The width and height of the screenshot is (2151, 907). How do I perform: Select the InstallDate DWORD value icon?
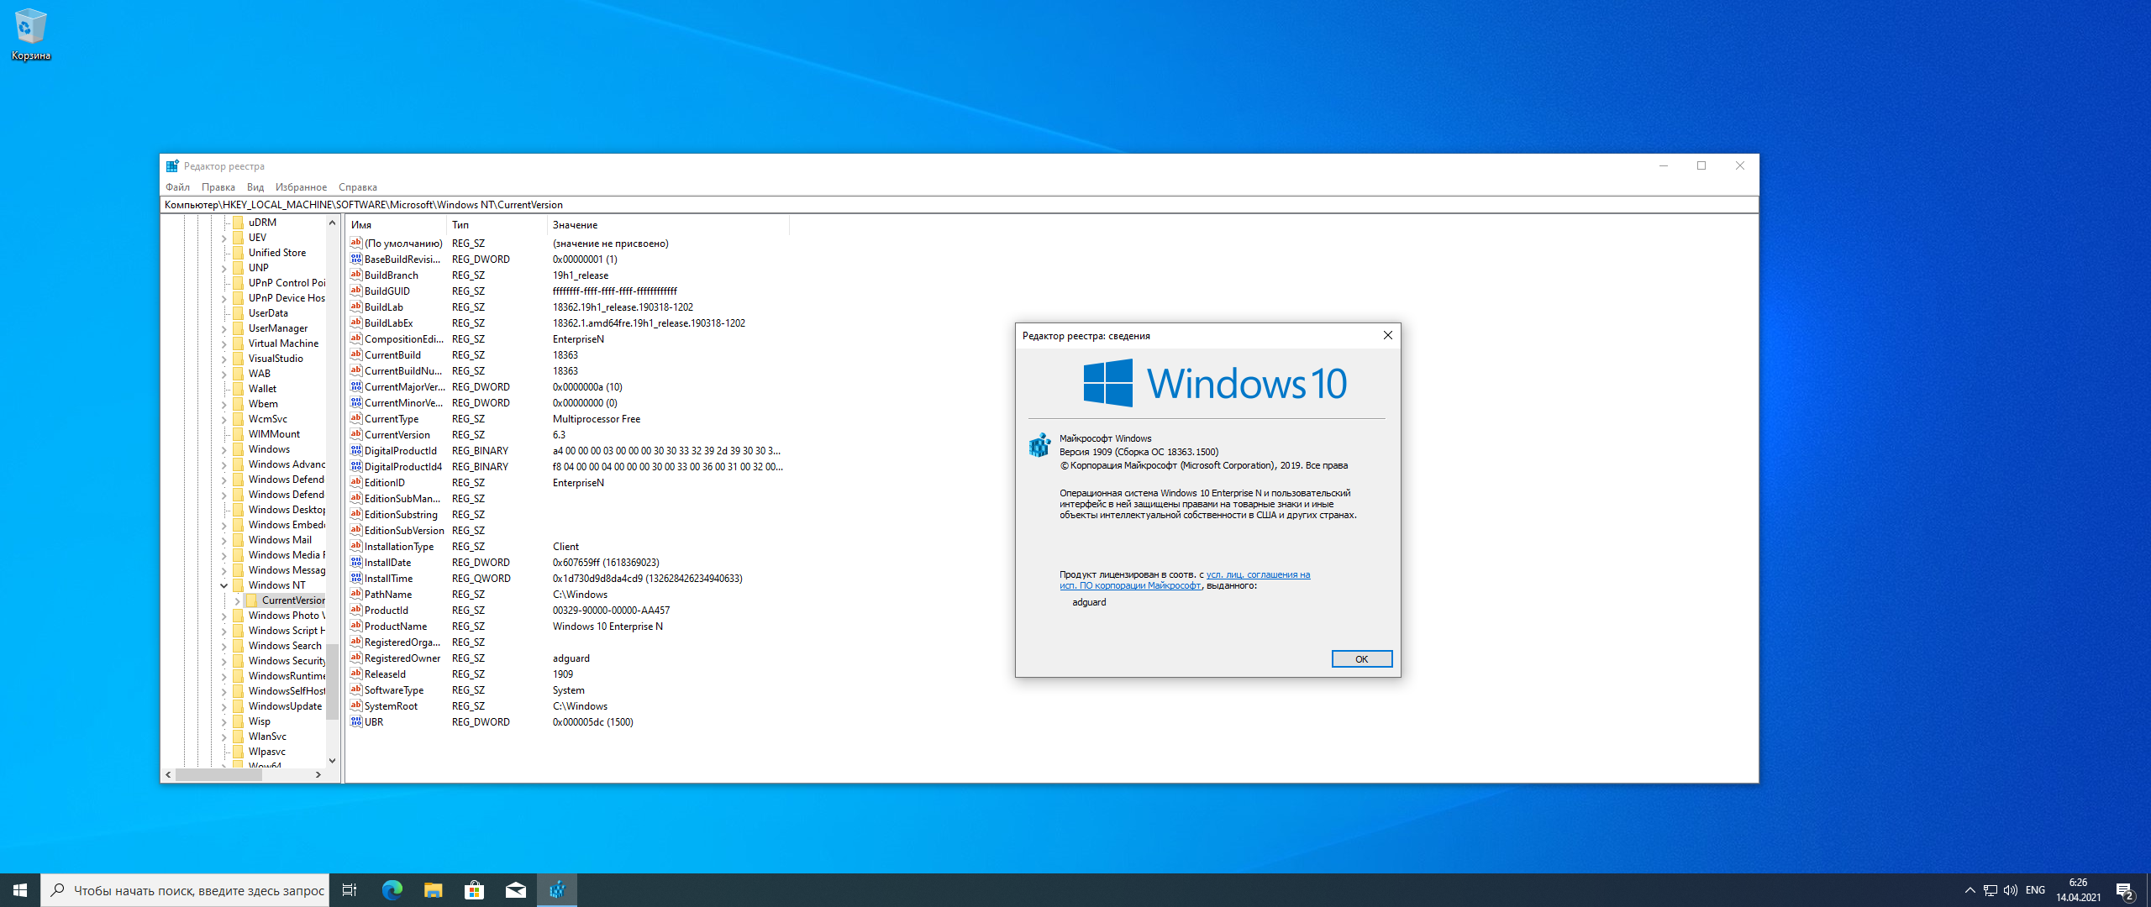tap(356, 563)
